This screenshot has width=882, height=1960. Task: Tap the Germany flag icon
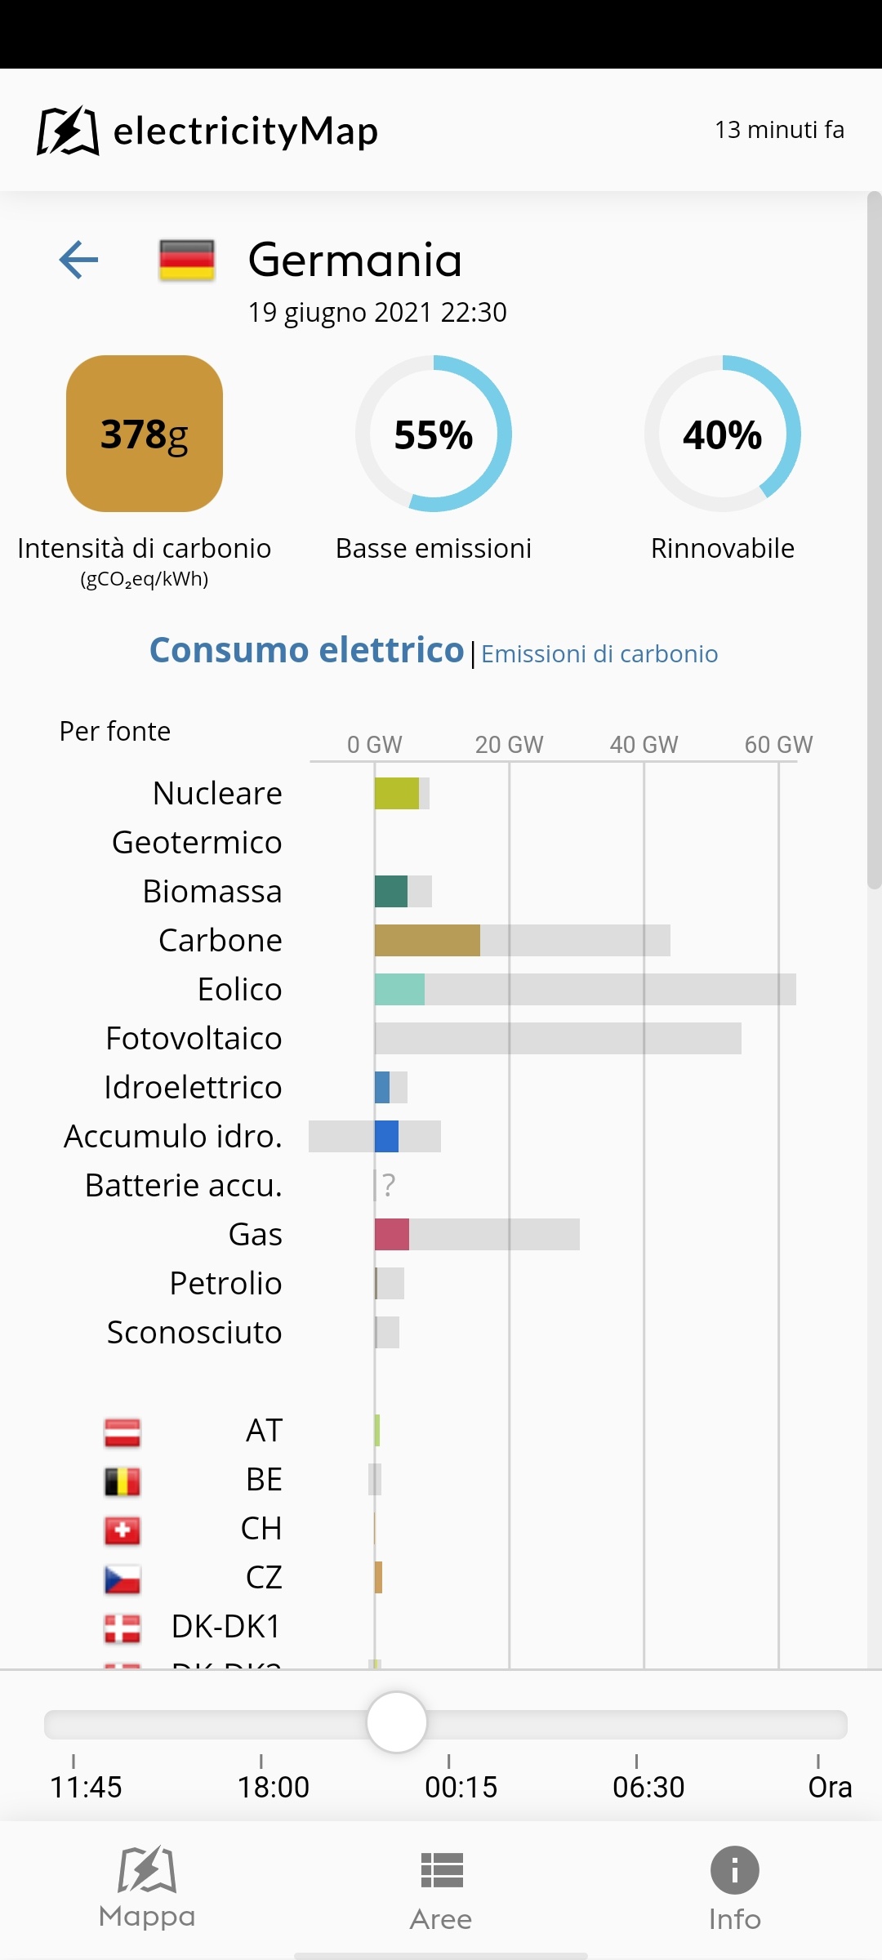[x=187, y=261]
